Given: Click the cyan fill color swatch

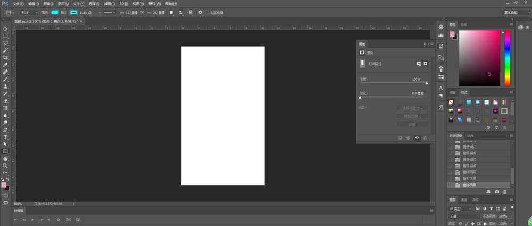Looking at the screenshot, I should point(55,12).
